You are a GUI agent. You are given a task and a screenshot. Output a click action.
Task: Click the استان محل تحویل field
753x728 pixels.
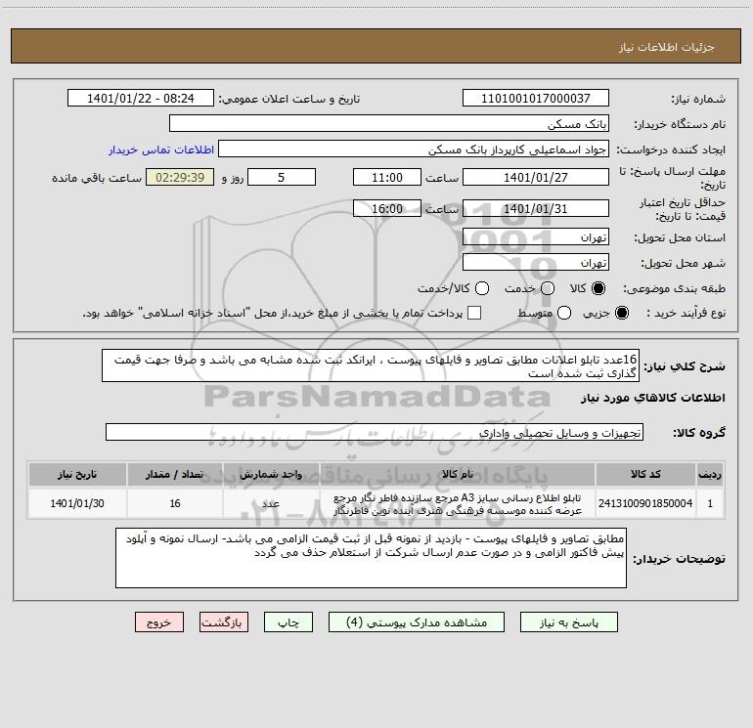pyautogui.click(x=536, y=237)
